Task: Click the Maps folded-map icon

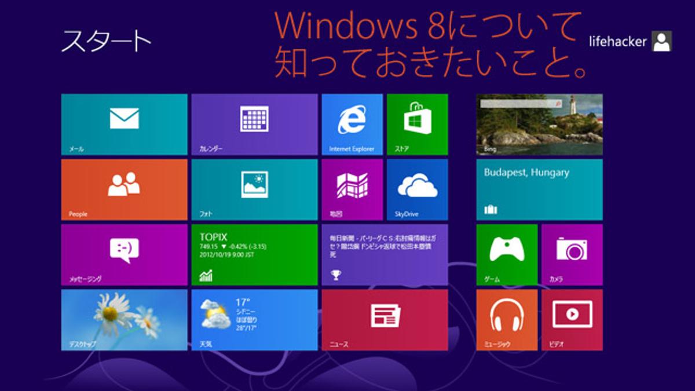Action: point(352,185)
